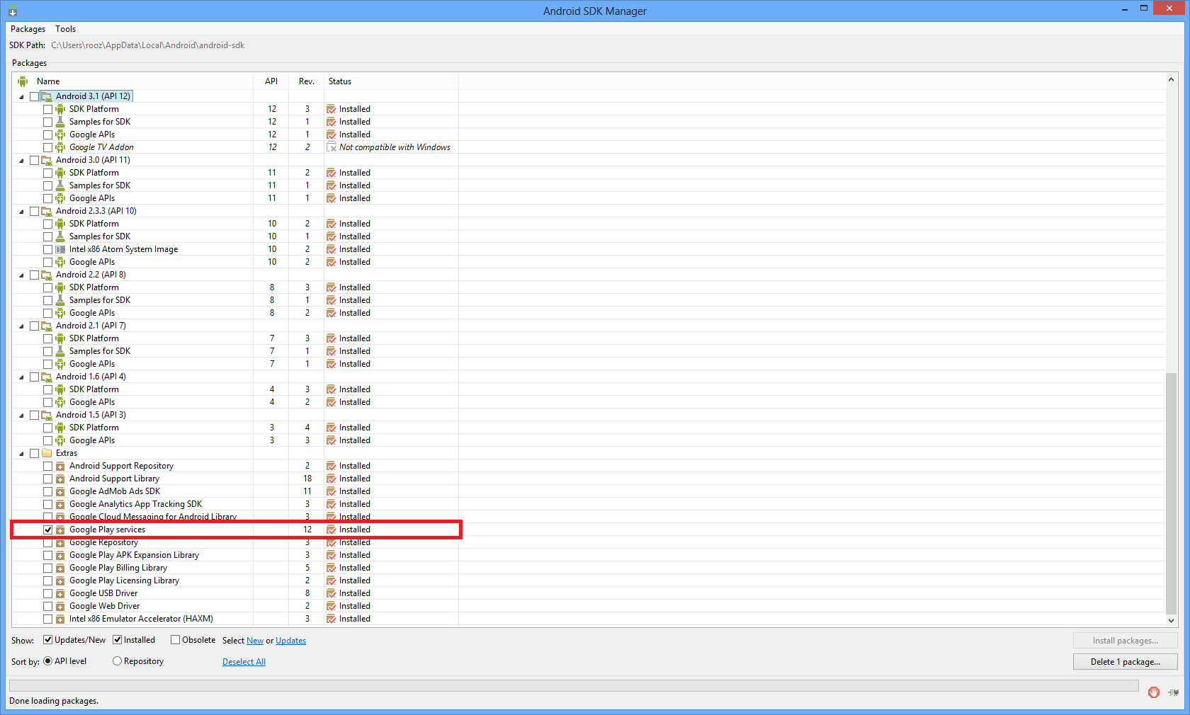This screenshot has height=715, width=1190.
Task: Collapse the Android 1.6 (API 4) group
Action: point(21,377)
